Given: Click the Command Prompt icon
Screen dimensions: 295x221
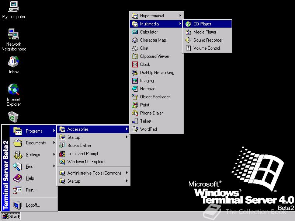Looking at the screenshot, I should 62,154.
